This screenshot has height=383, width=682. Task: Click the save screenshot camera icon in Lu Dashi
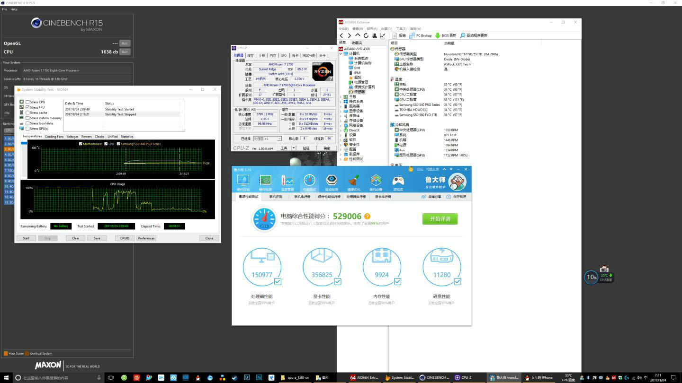point(449,197)
